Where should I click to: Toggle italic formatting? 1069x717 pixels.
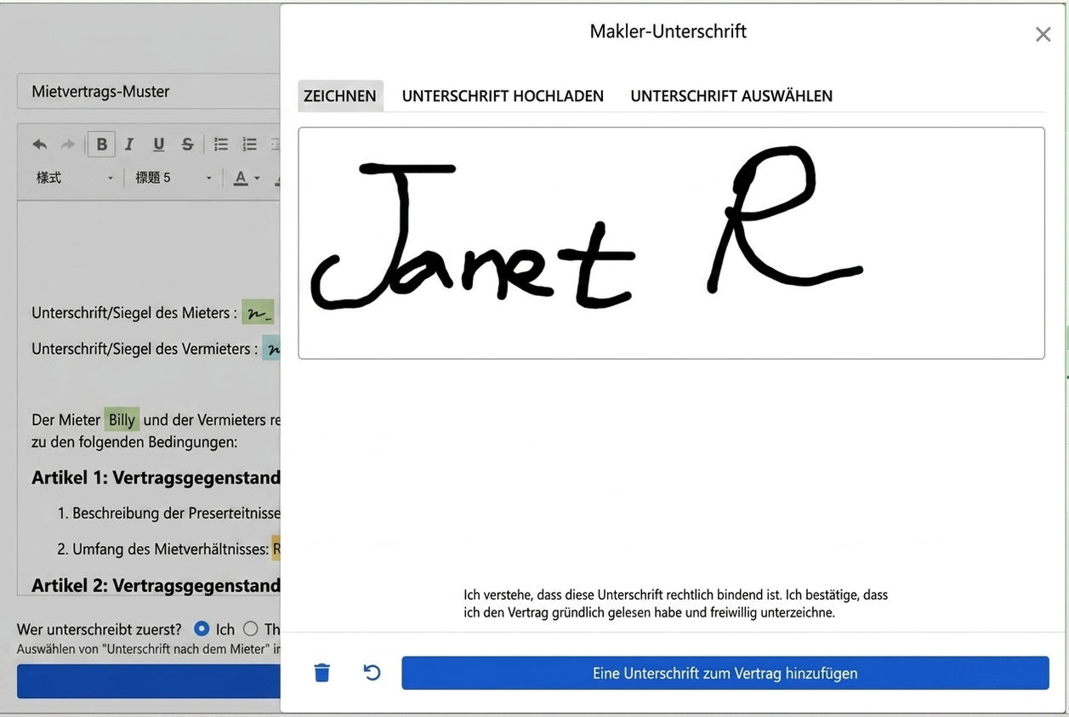[129, 145]
